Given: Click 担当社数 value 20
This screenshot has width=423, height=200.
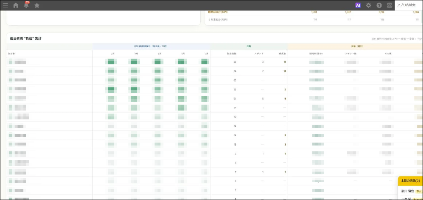Looking at the screenshot, I should (x=235, y=80).
